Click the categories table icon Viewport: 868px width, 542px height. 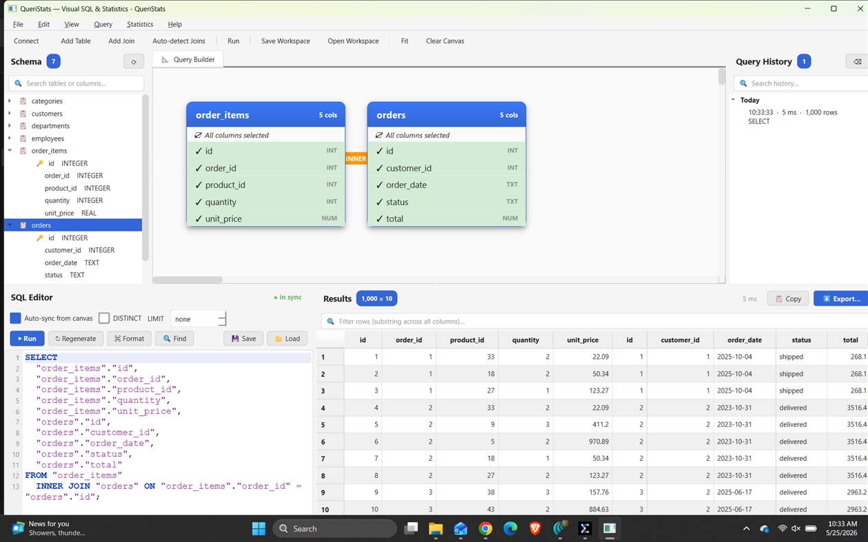[23, 101]
